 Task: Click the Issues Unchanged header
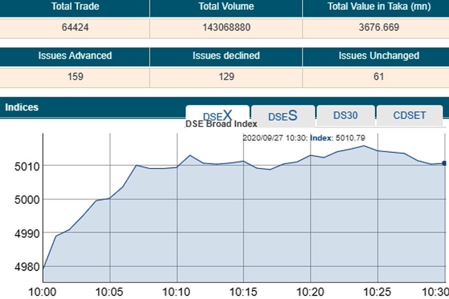(x=379, y=56)
